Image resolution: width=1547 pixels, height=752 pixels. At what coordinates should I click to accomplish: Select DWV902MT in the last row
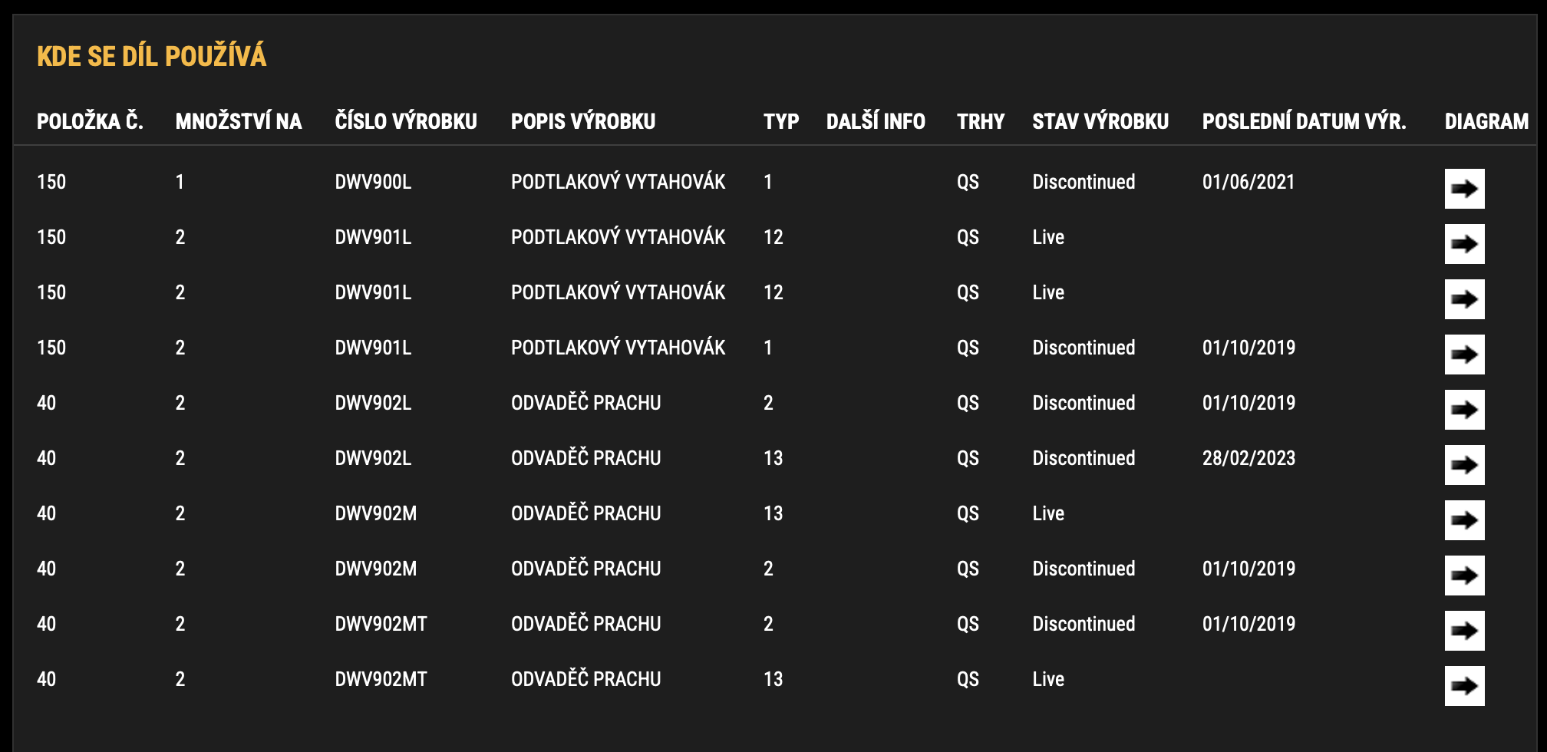click(x=381, y=679)
